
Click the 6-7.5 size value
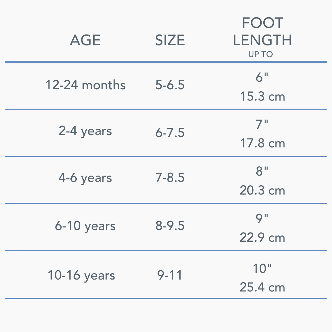point(170,133)
